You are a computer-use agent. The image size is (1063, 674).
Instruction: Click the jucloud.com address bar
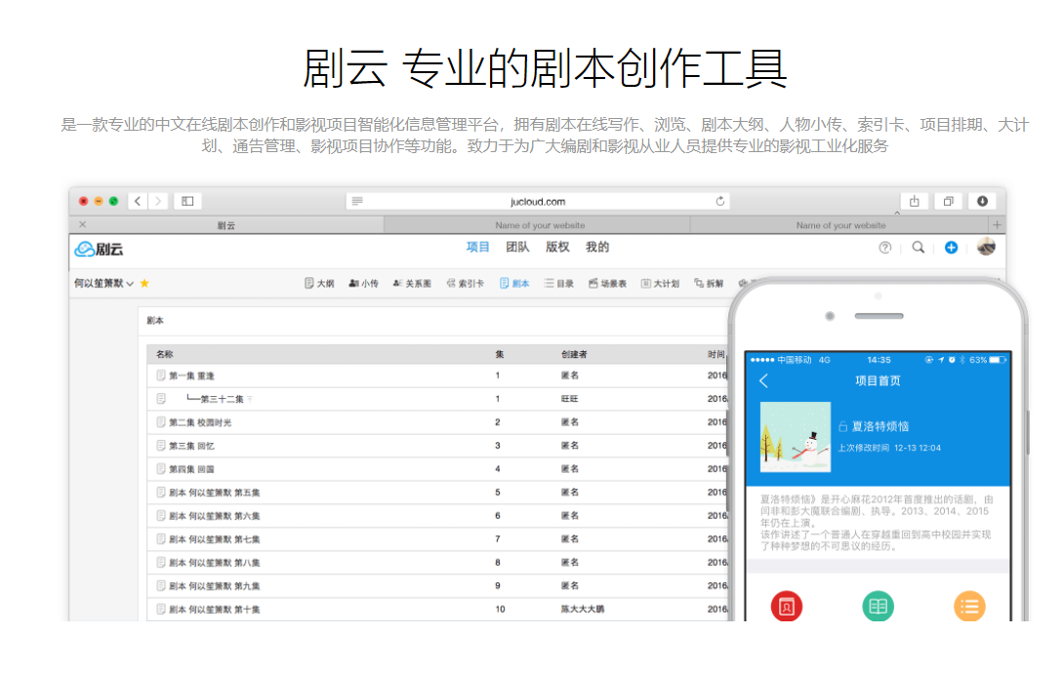[x=538, y=201]
